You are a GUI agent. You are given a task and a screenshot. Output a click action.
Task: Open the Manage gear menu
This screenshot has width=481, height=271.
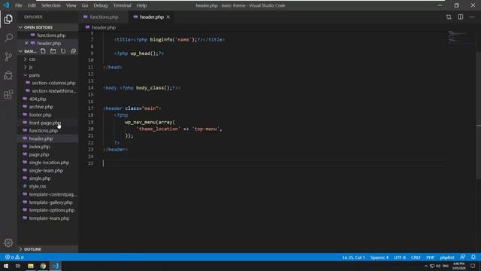click(x=8, y=242)
